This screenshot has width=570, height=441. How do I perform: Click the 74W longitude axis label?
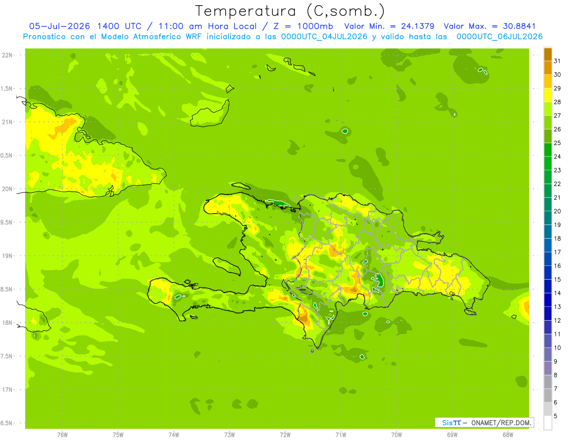tap(174, 435)
